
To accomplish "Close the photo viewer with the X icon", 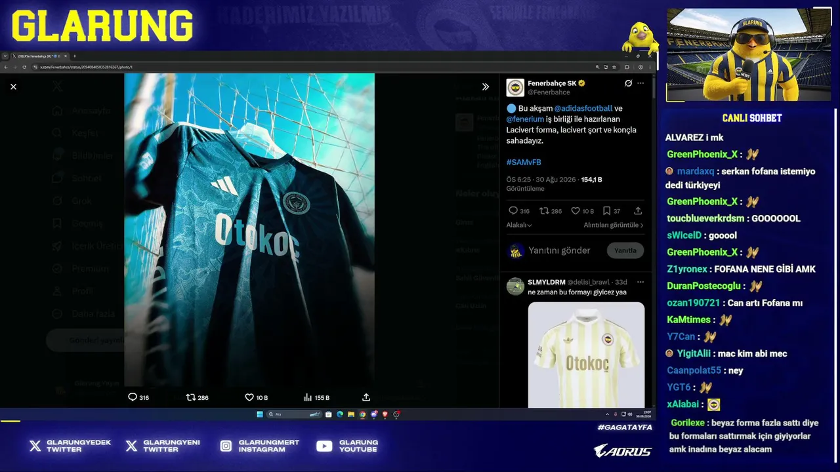I will click(13, 87).
